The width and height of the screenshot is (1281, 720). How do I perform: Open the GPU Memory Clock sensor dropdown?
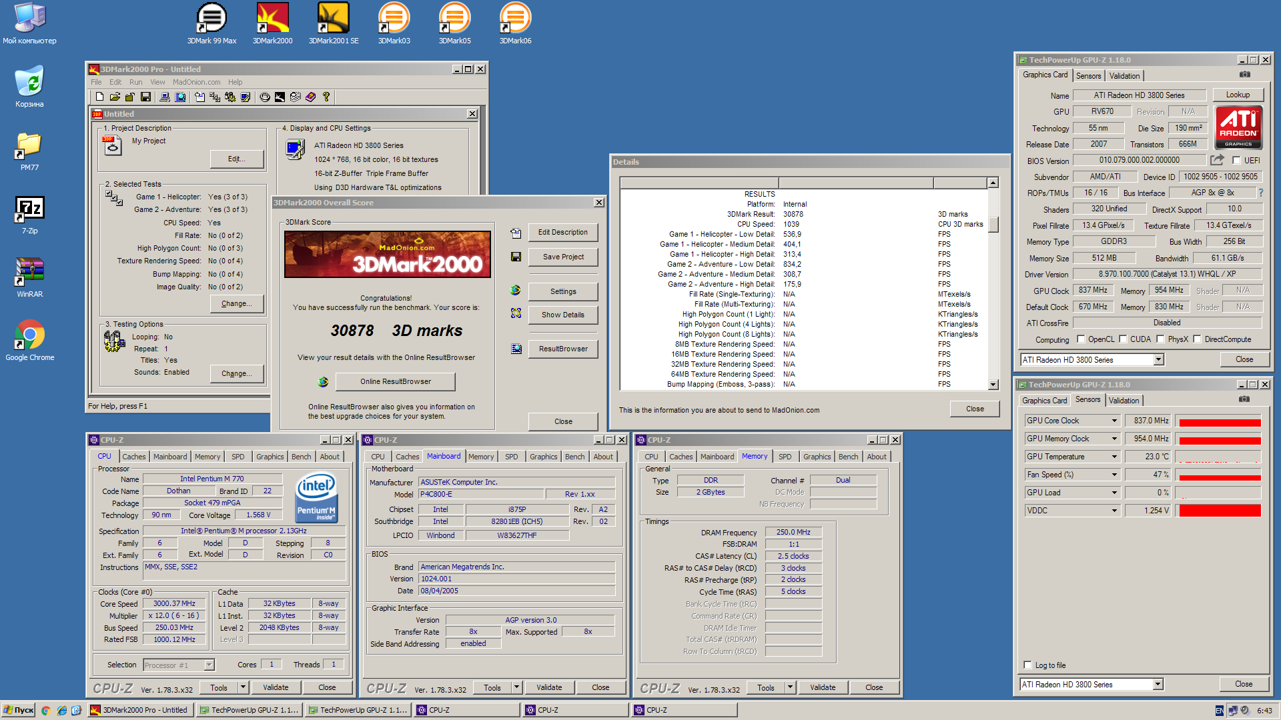click(x=1114, y=439)
